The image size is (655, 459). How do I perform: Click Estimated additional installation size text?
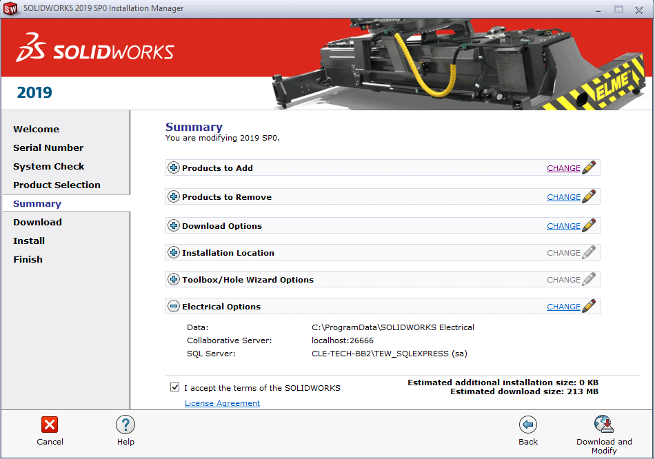[x=503, y=382]
